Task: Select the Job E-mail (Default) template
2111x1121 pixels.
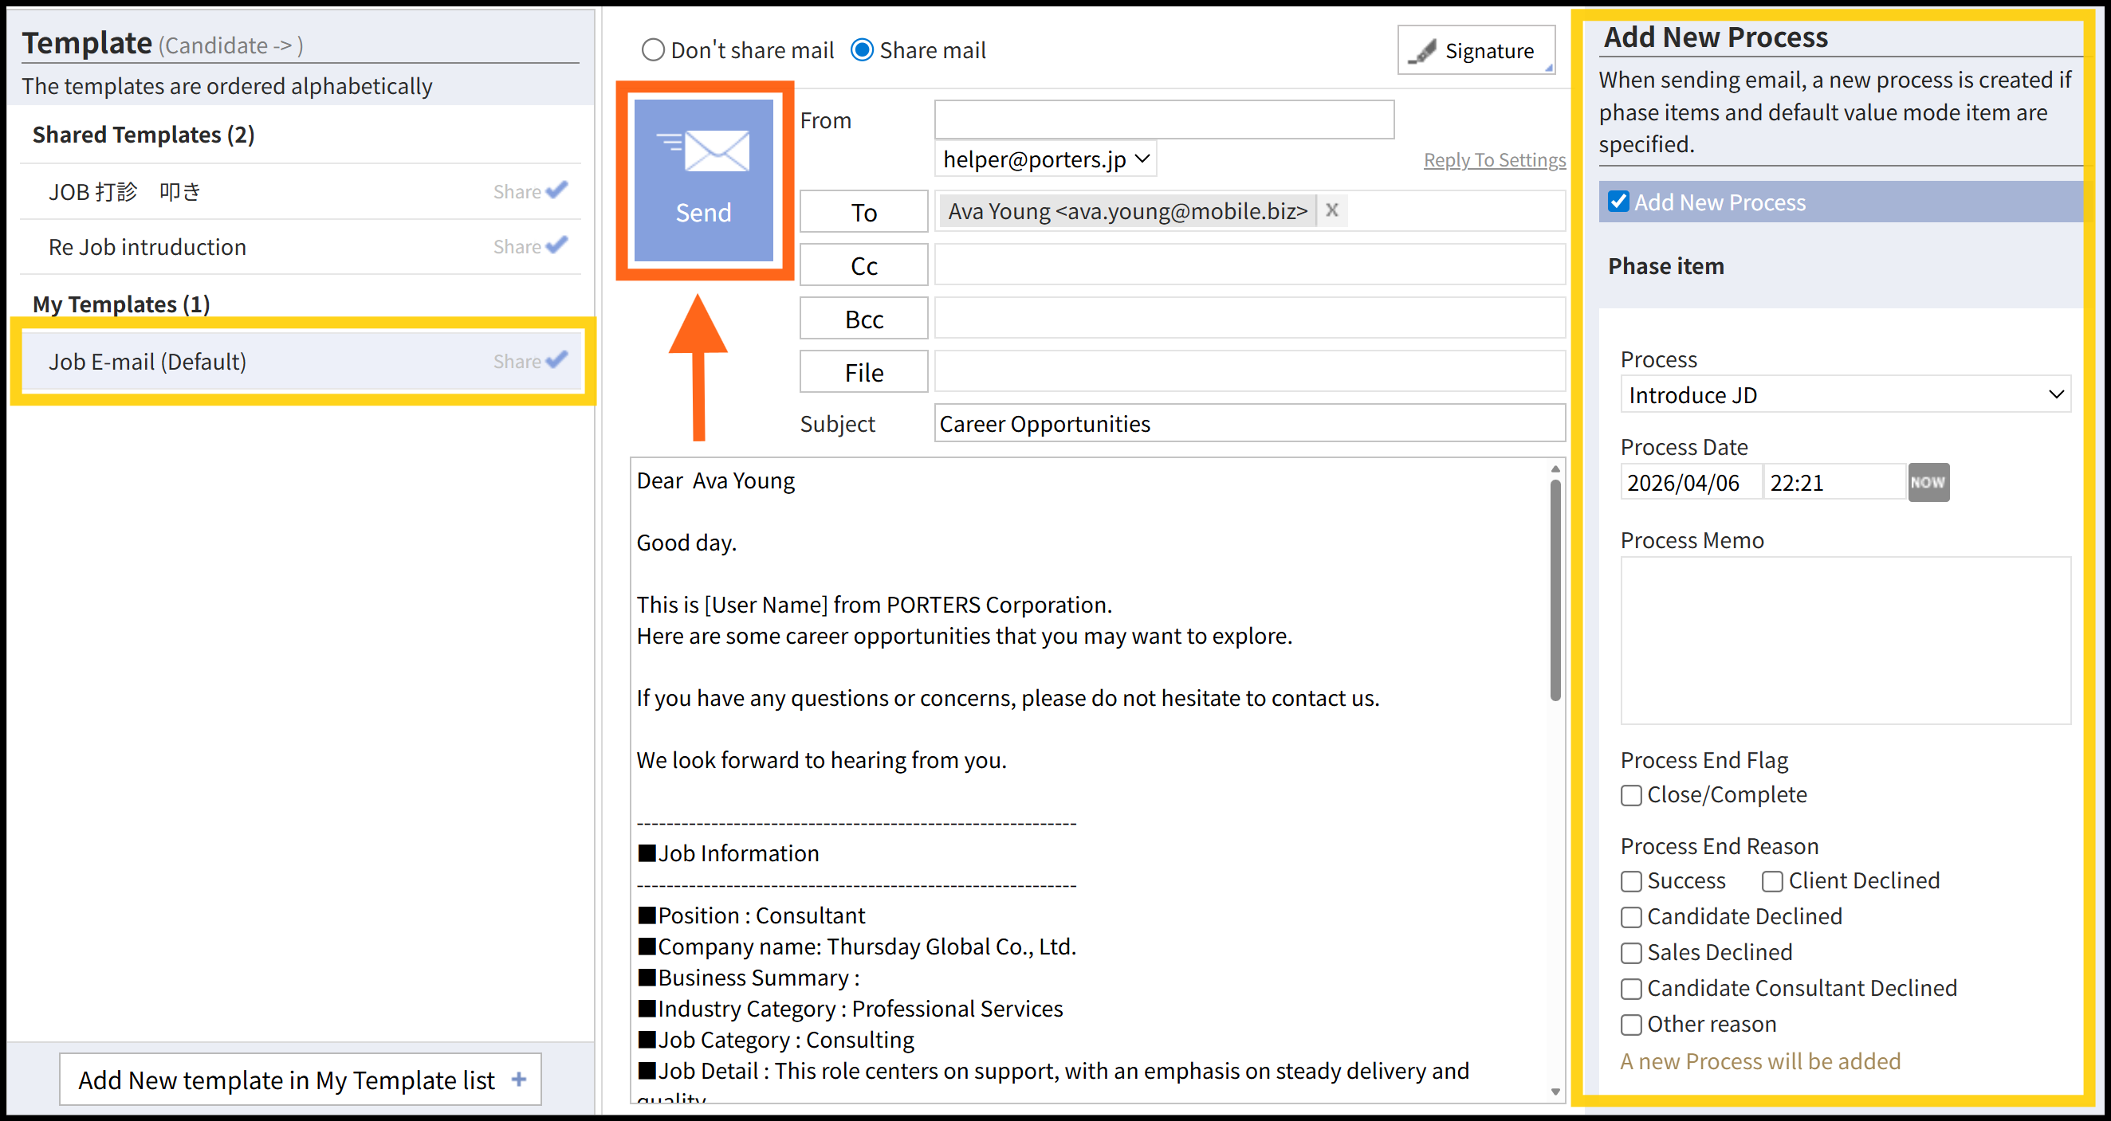Action: point(147,361)
